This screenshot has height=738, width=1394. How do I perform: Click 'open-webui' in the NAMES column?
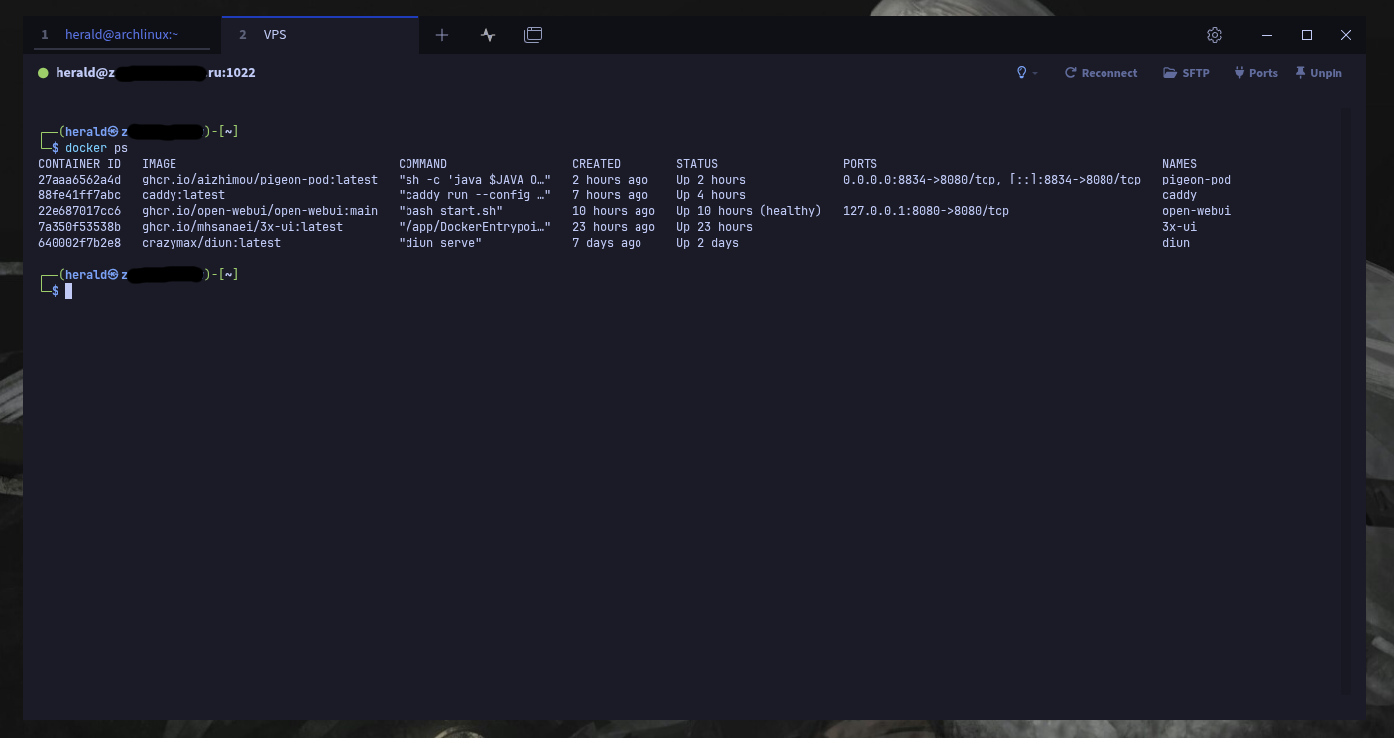[1197, 211]
